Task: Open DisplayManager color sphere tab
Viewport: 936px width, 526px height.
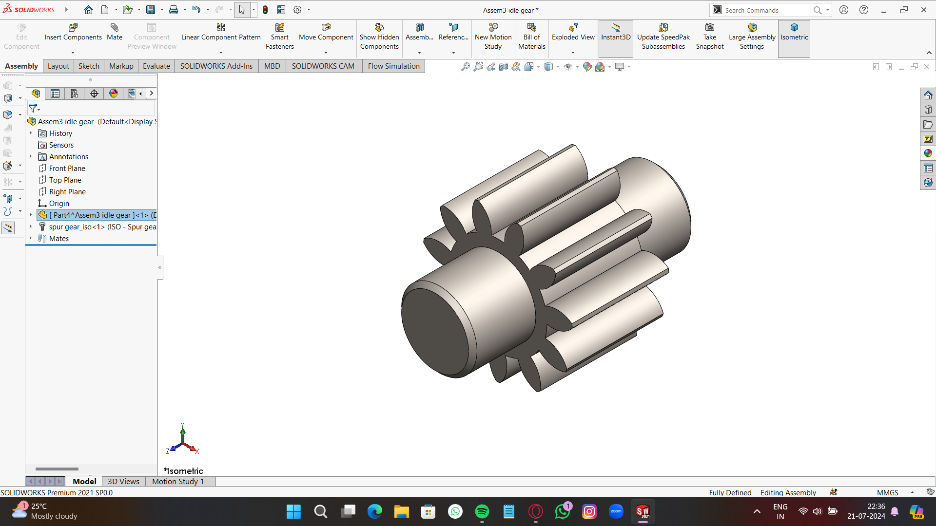Action: (114, 94)
